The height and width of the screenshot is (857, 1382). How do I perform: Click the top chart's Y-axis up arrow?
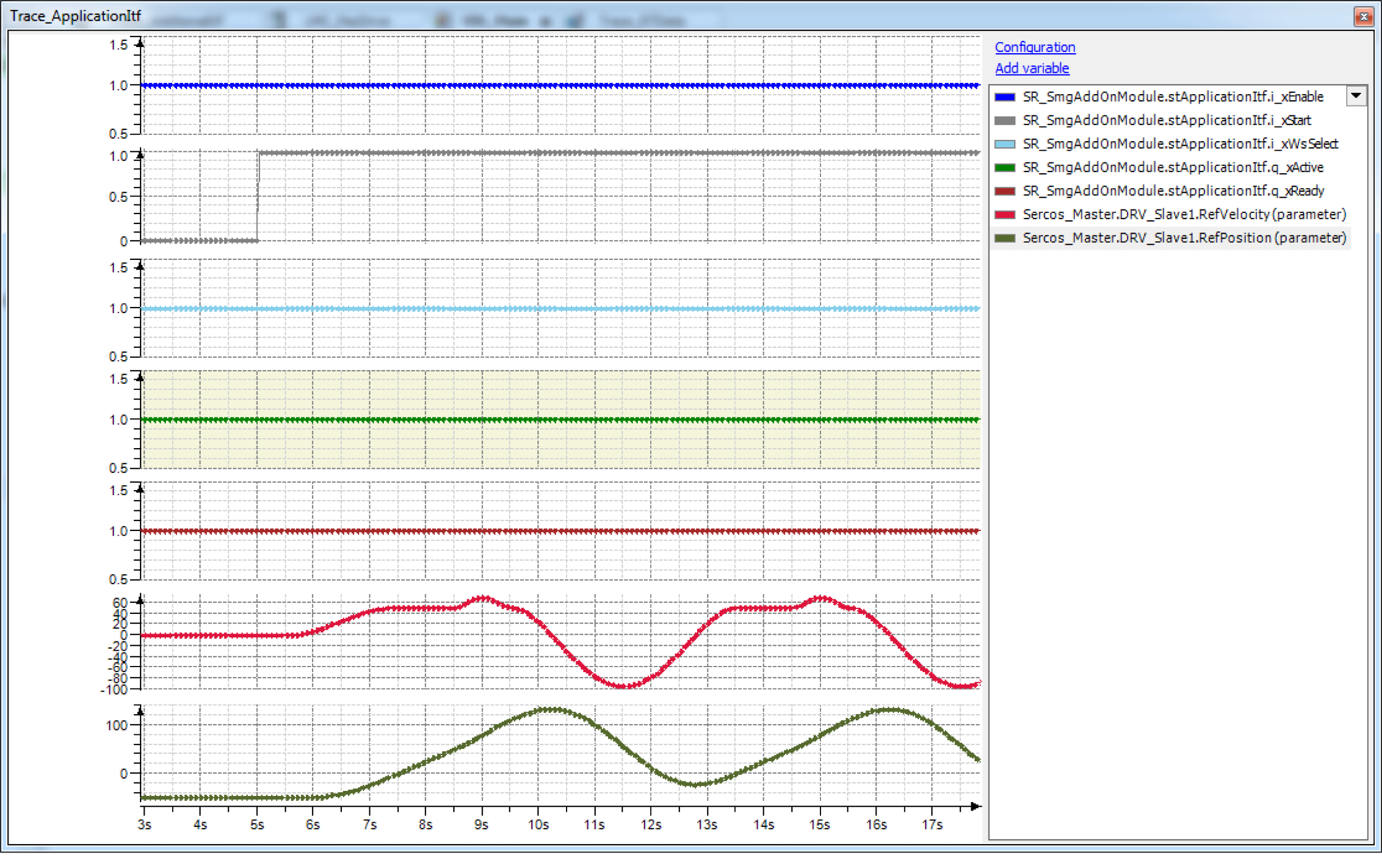(x=140, y=44)
